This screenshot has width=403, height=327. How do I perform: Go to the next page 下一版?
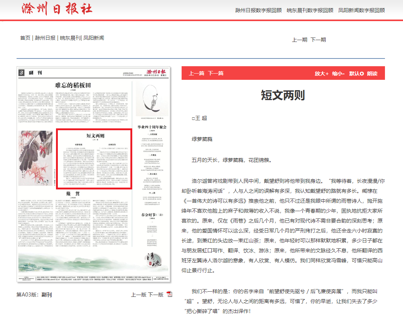pos(156,295)
